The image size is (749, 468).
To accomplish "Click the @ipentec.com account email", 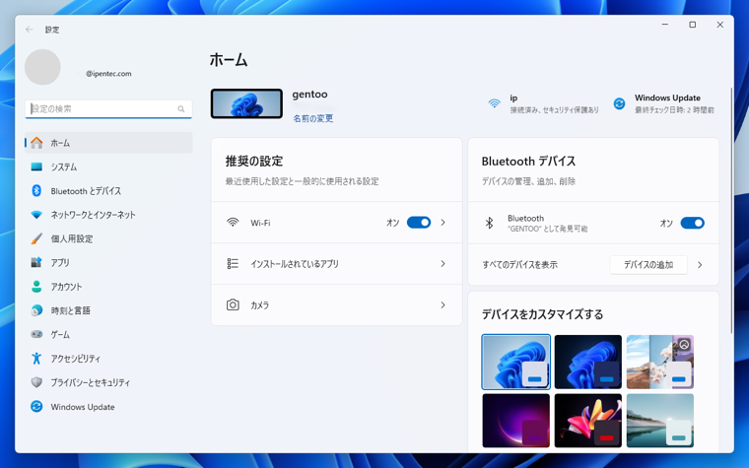I will [108, 74].
